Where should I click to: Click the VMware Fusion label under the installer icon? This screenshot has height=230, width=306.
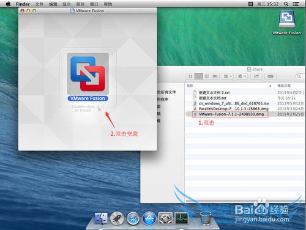pyautogui.click(x=88, y=98)
